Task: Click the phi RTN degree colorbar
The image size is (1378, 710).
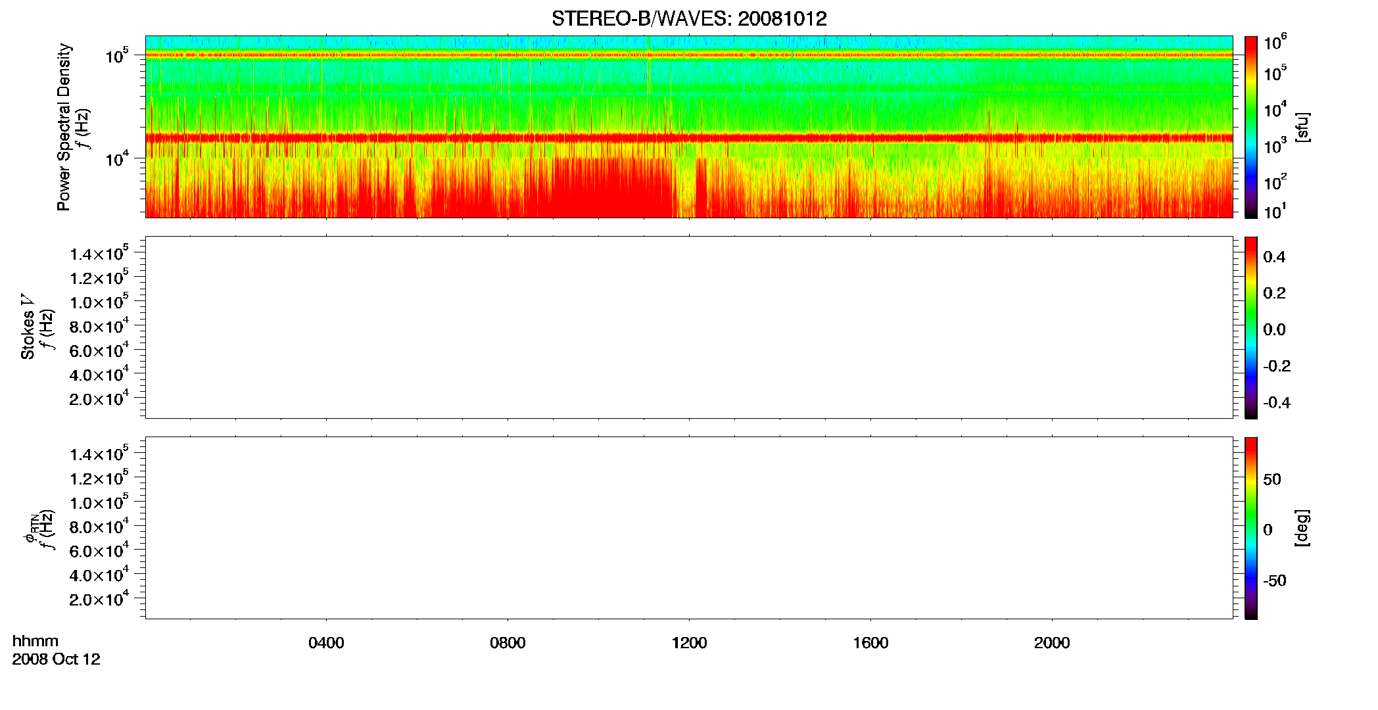Action: [1251, 528]
